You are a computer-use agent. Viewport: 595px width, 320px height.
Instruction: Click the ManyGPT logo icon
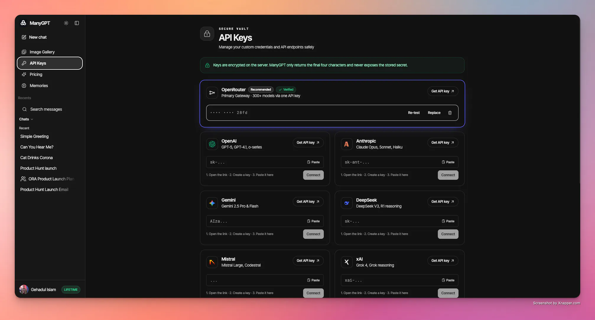(x=23, y=23)
